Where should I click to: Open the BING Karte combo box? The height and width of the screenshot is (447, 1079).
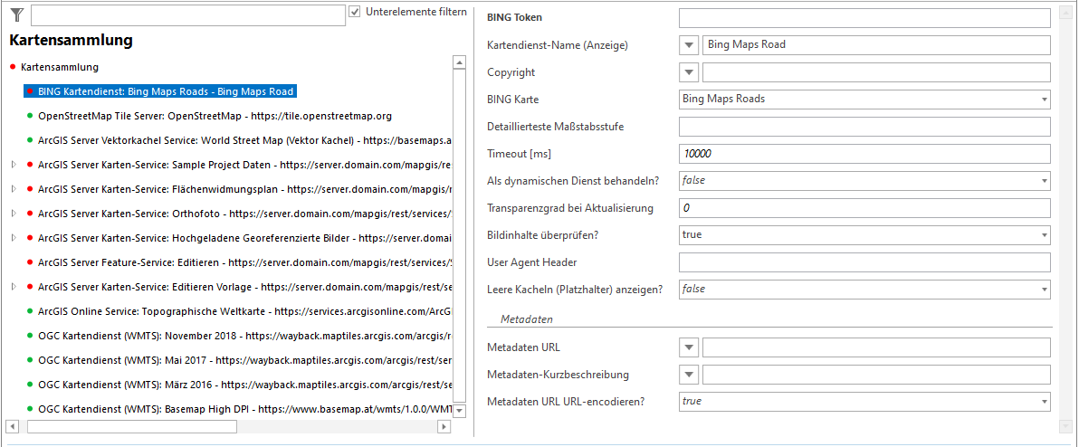864,99
